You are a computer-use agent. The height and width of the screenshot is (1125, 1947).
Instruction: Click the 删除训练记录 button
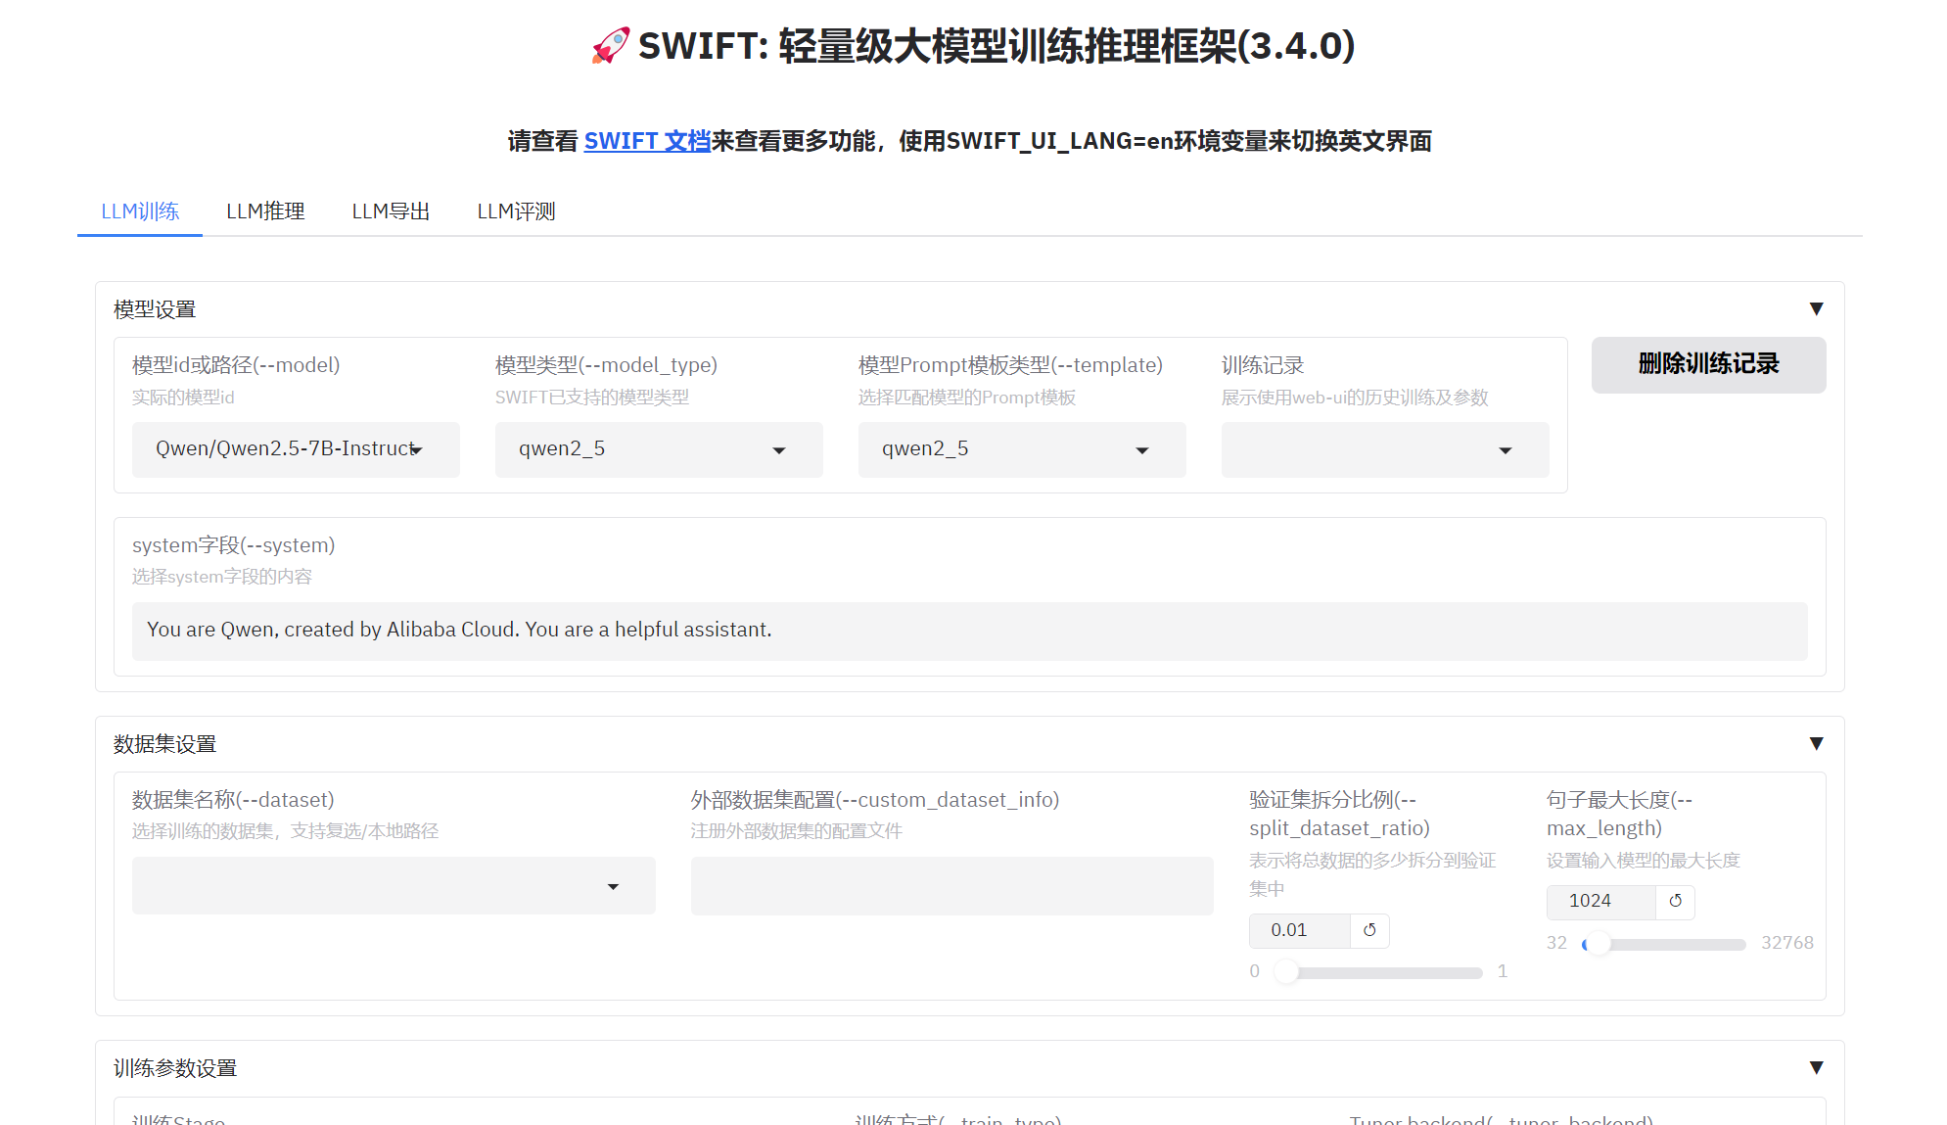(1708, 364)
